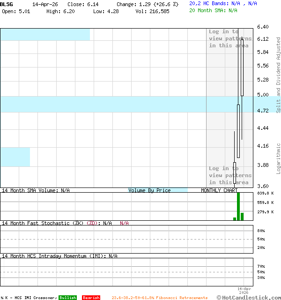Click the green Bullish legend badge
The height and width of the screenshot is (300, 281).
tap(67, 298)
